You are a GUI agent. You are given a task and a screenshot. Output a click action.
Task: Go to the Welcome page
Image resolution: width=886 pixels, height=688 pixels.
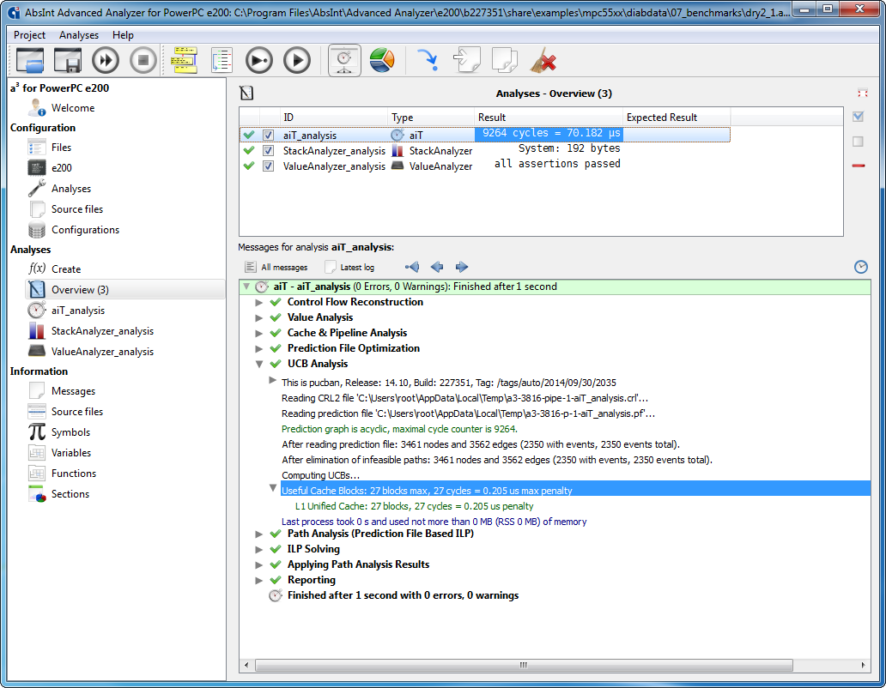pos(73,108)
